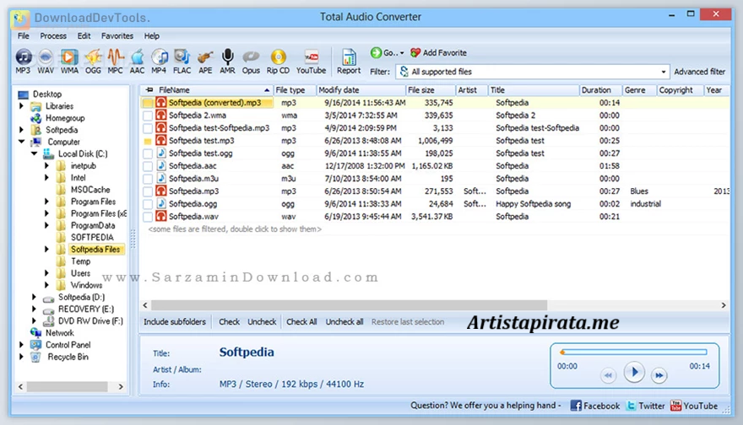Expand the Windows folder node

tap(46, 285)
